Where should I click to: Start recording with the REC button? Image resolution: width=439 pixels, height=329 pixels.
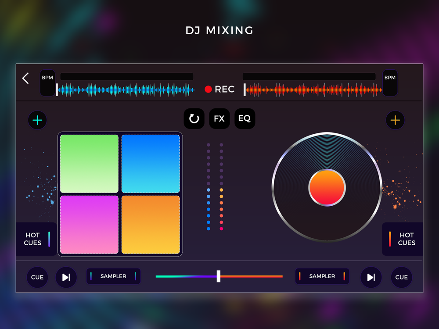click(x=219, y=89)
